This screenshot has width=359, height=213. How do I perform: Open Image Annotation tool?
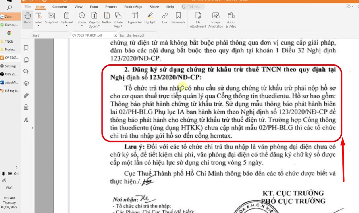(216, 20)
